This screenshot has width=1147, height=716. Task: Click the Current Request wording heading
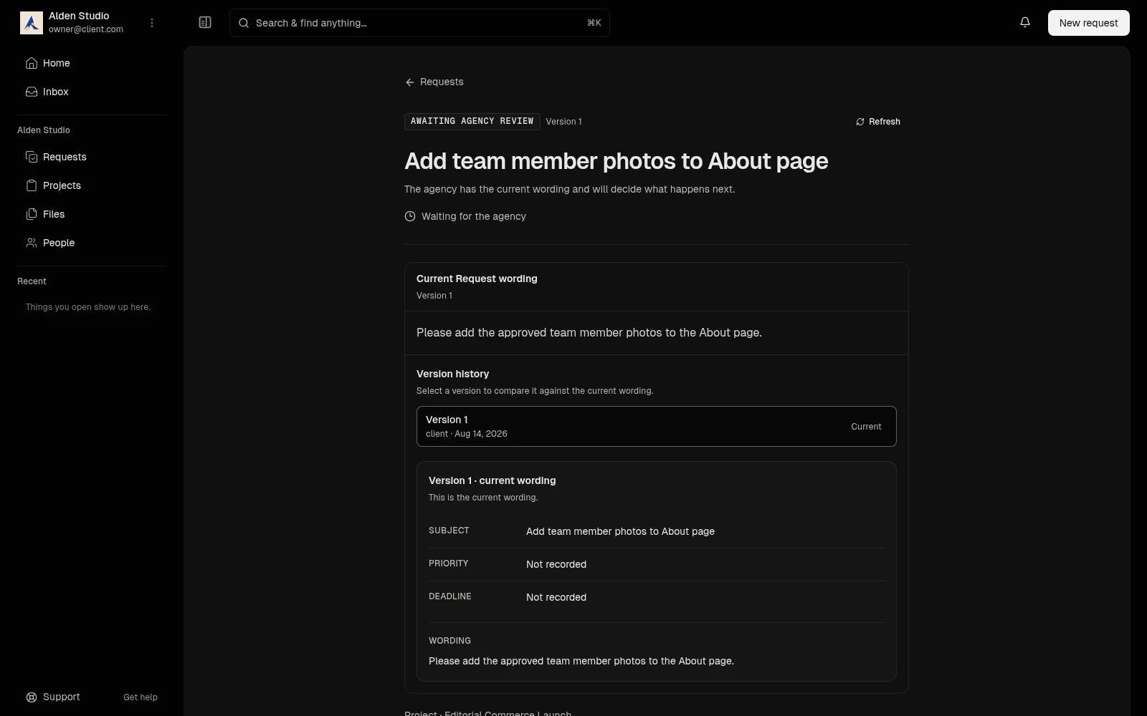(477, 279)
